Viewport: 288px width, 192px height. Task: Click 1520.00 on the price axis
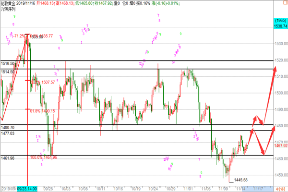[281, 60]
